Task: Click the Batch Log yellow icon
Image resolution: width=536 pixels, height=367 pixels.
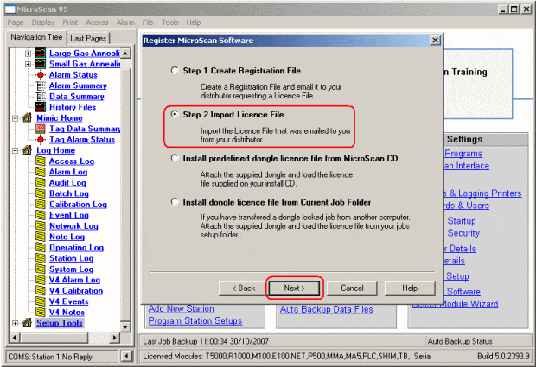Action: pyautogui.click(x=41, y=193)
